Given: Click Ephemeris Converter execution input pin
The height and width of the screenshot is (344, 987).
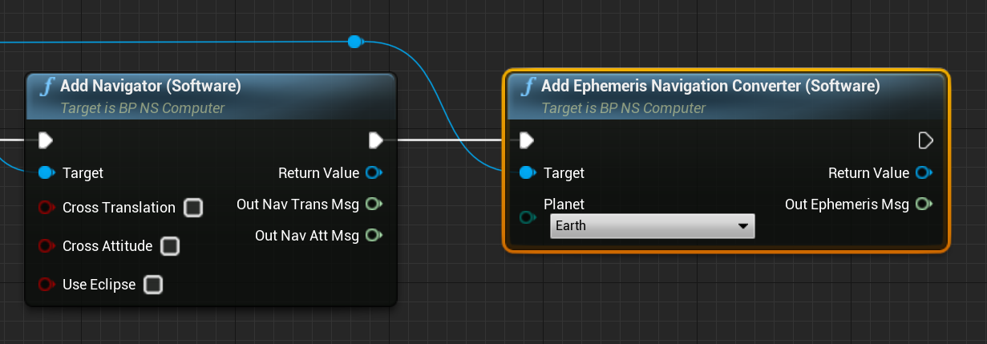Looking at the screenshot, I should [526, 141].
